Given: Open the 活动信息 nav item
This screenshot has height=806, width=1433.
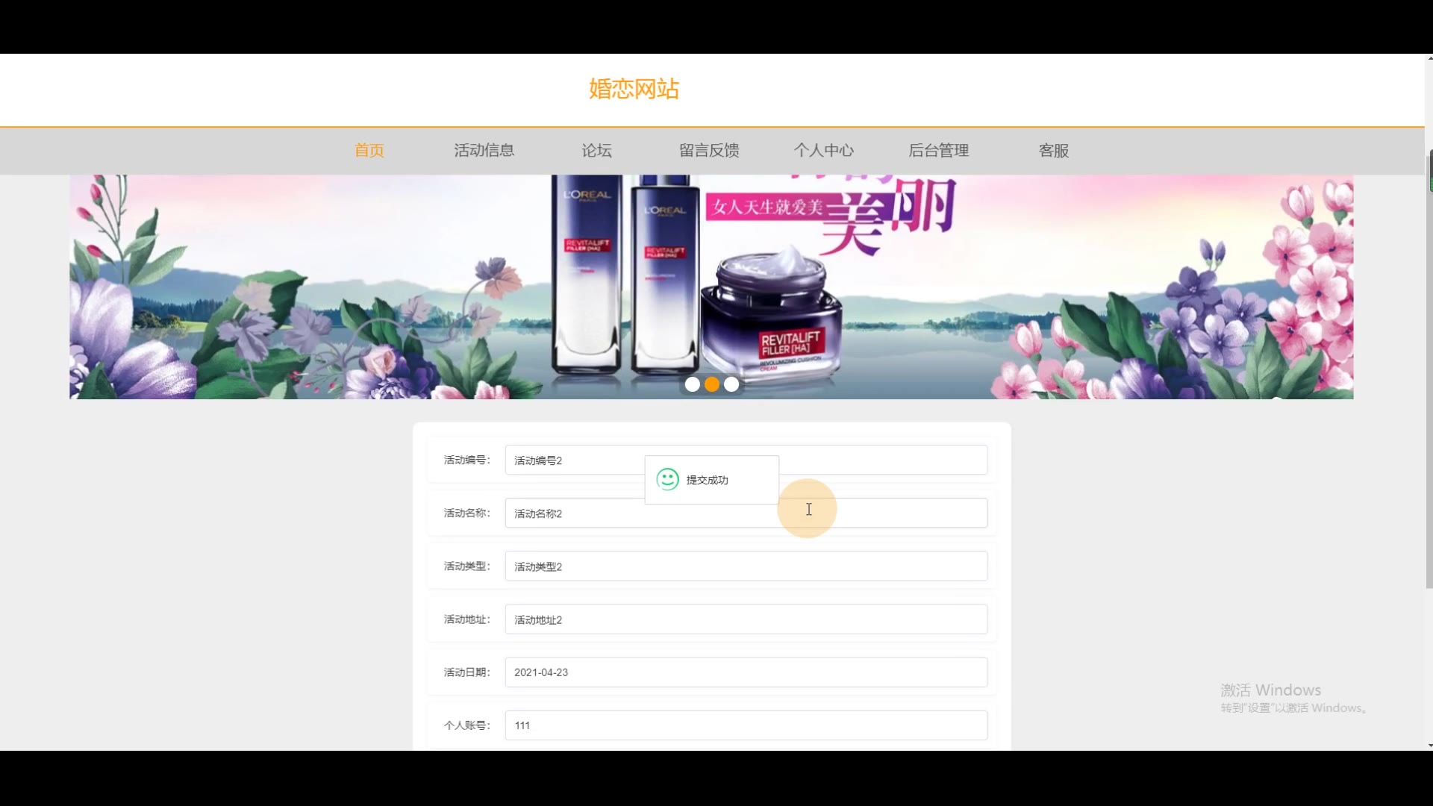Looking at the screenshot, I should pyautogui.click(x=484, y=150).
